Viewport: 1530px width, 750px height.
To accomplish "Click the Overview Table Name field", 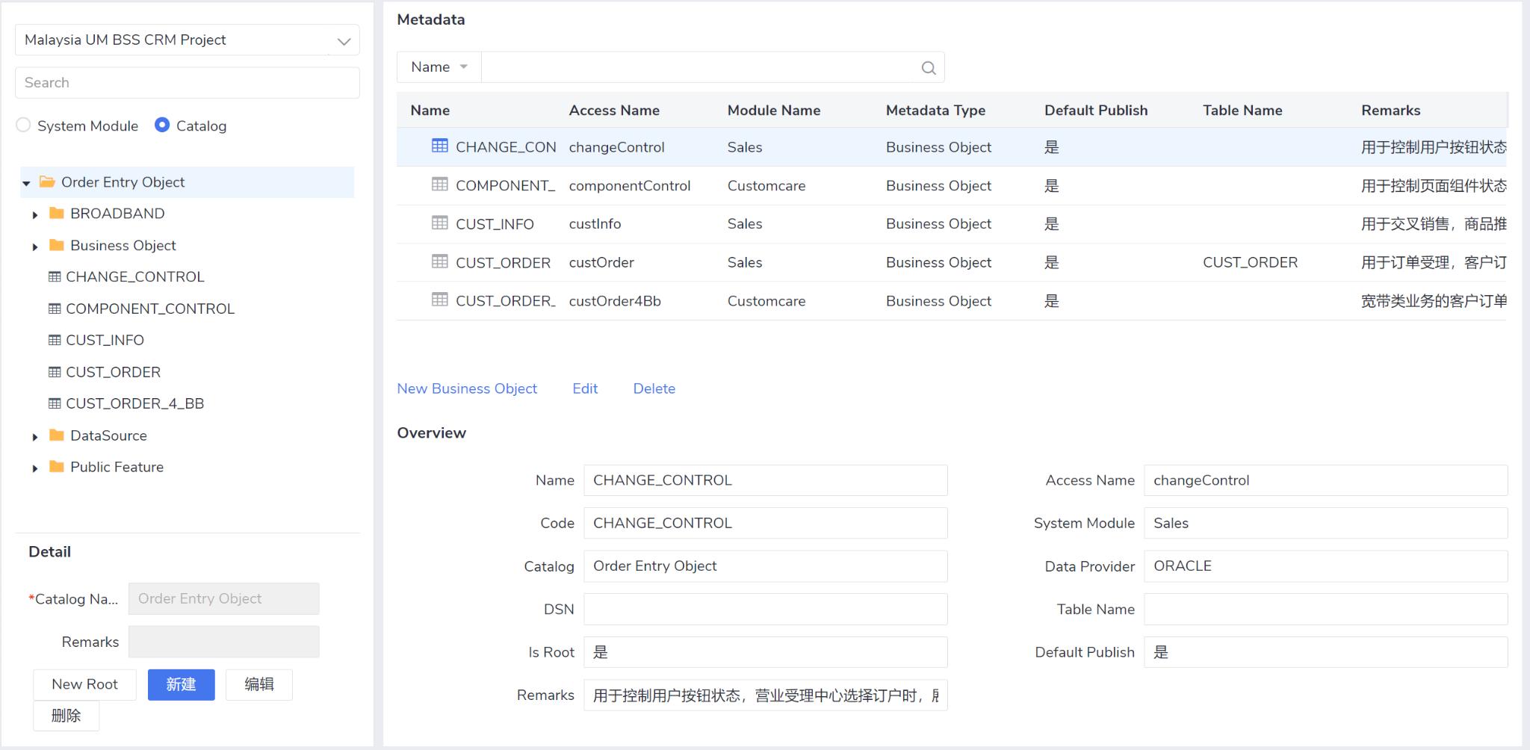I will [1325, 609].
